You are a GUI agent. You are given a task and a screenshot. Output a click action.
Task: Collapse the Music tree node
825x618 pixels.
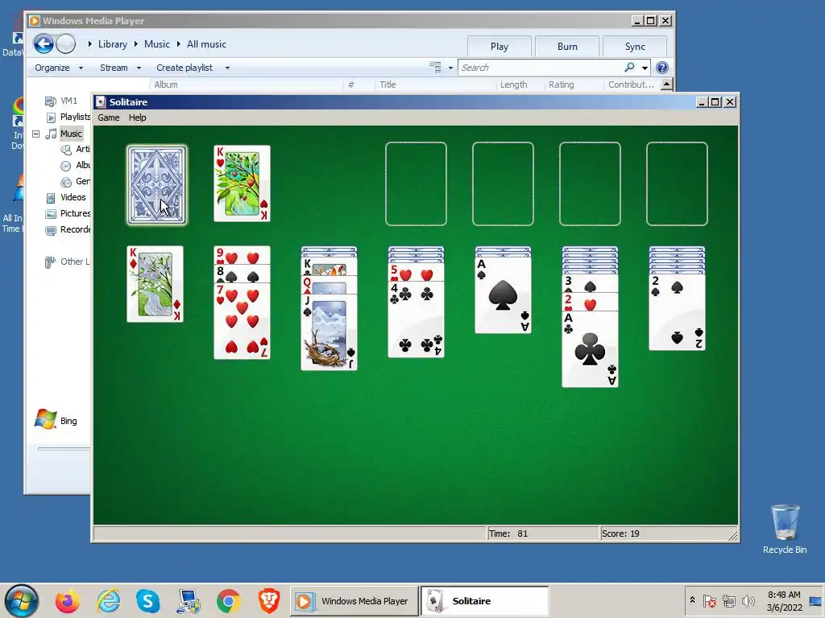pos(35,134)
